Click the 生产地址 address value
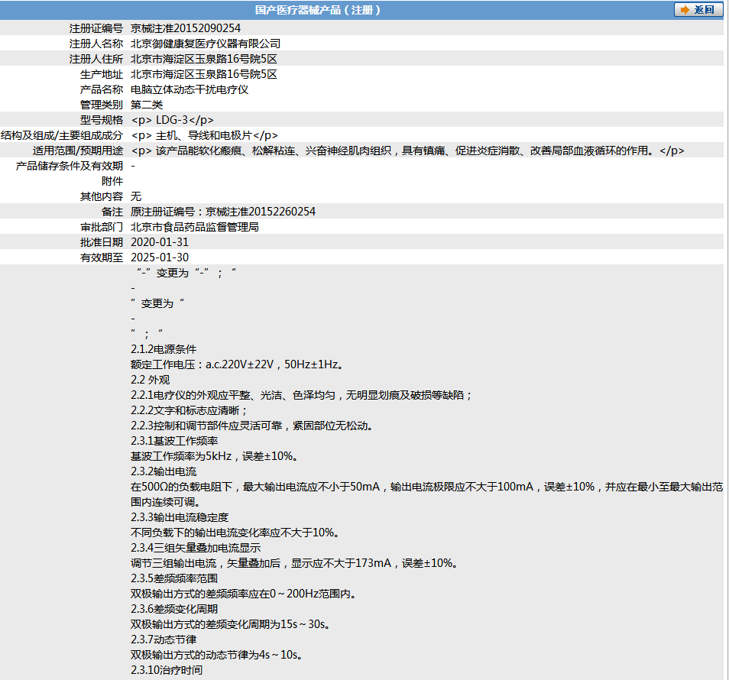This screenshot has height=680, width=729. click(203, 74)
